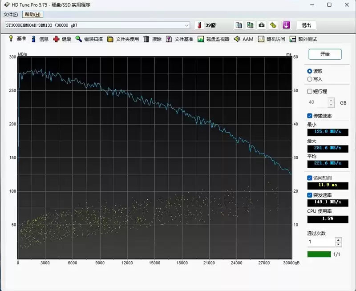Click the copy screenshot icon

click(x=250, y=25)
